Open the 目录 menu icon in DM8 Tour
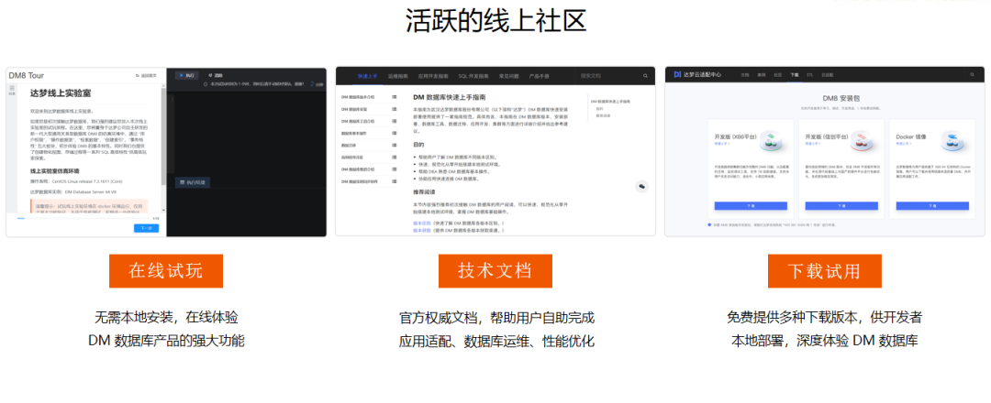 [x=11, y=90]
